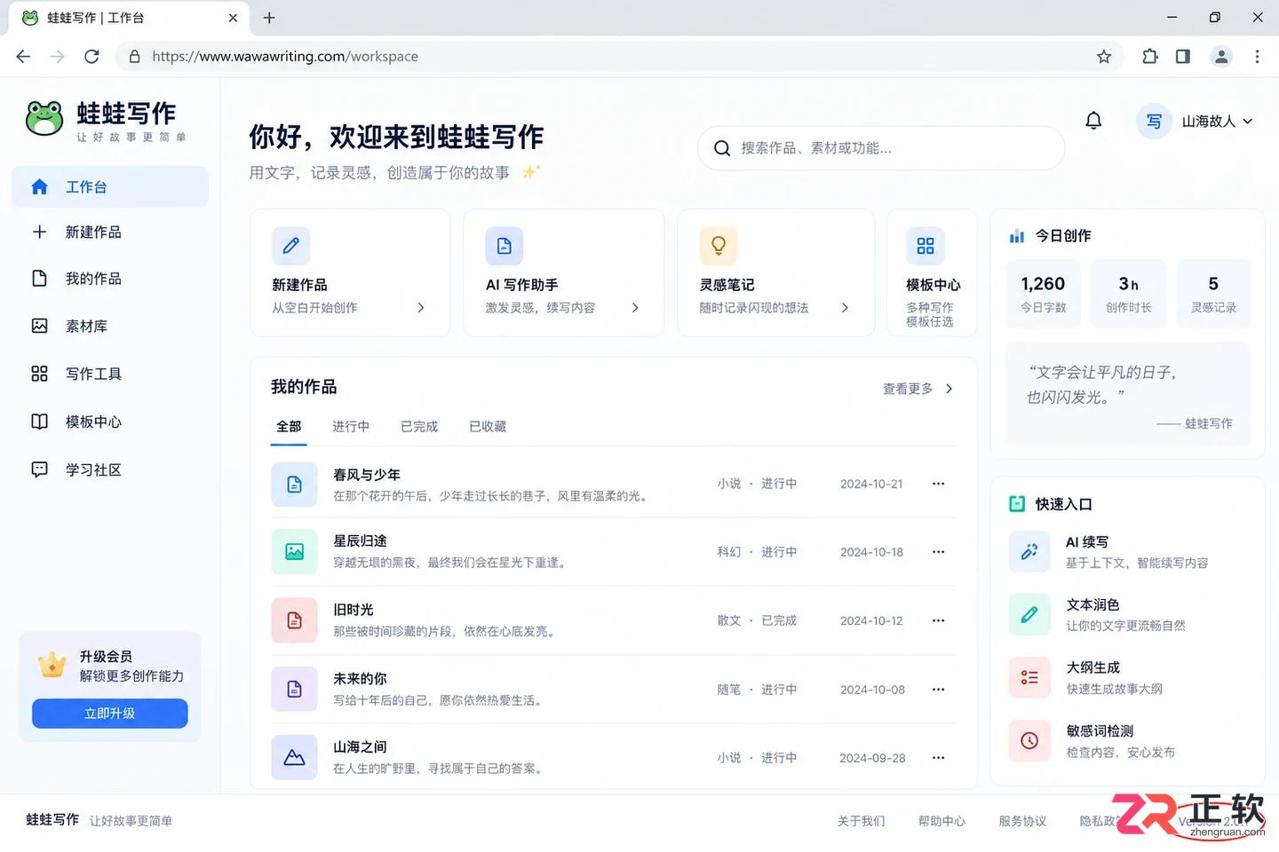Click the 模板中心 grid icon card
This screenshot has width=1279, height=852.
[925, 246]
